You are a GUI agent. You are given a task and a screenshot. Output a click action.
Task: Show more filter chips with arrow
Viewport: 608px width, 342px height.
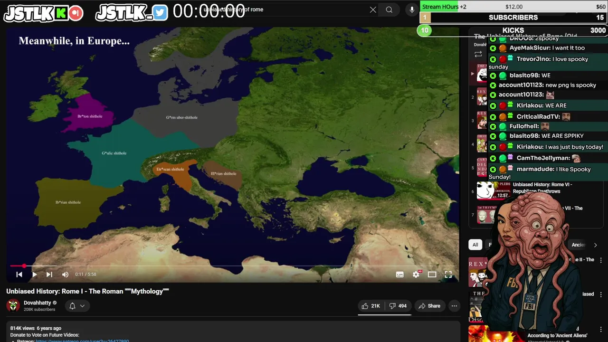tap(595, 245)
